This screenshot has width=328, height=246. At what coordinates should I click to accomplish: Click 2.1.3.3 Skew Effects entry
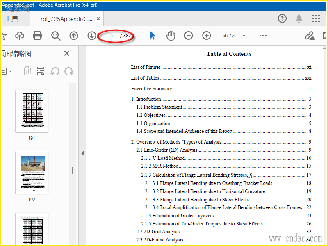coord(228,200)
